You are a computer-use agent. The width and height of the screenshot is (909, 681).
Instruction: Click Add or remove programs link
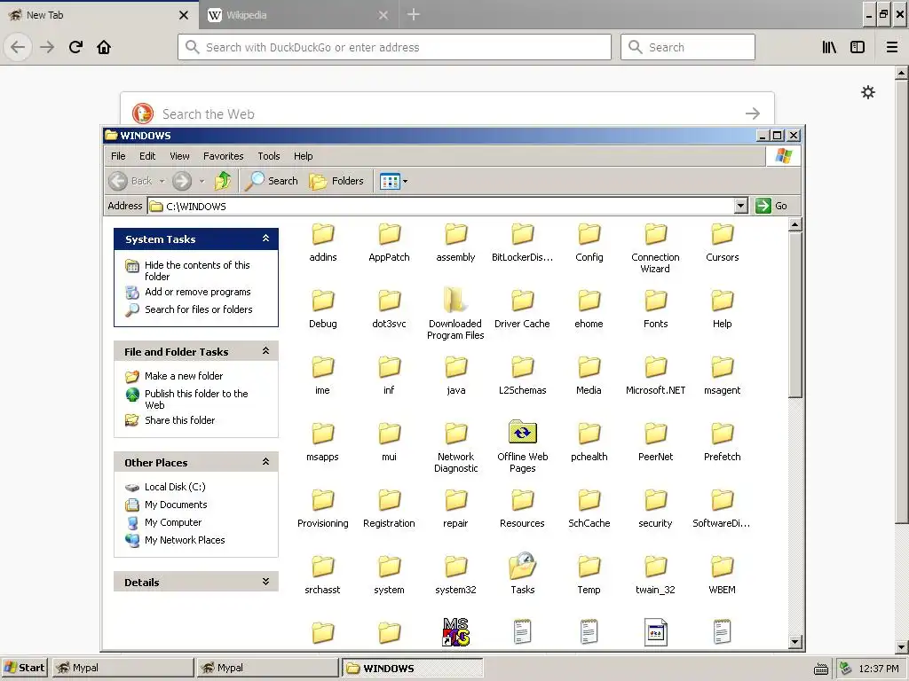click(198, 292)
